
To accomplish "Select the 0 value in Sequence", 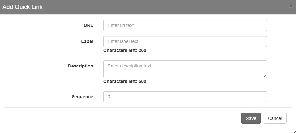I will [x=109, y=97].
